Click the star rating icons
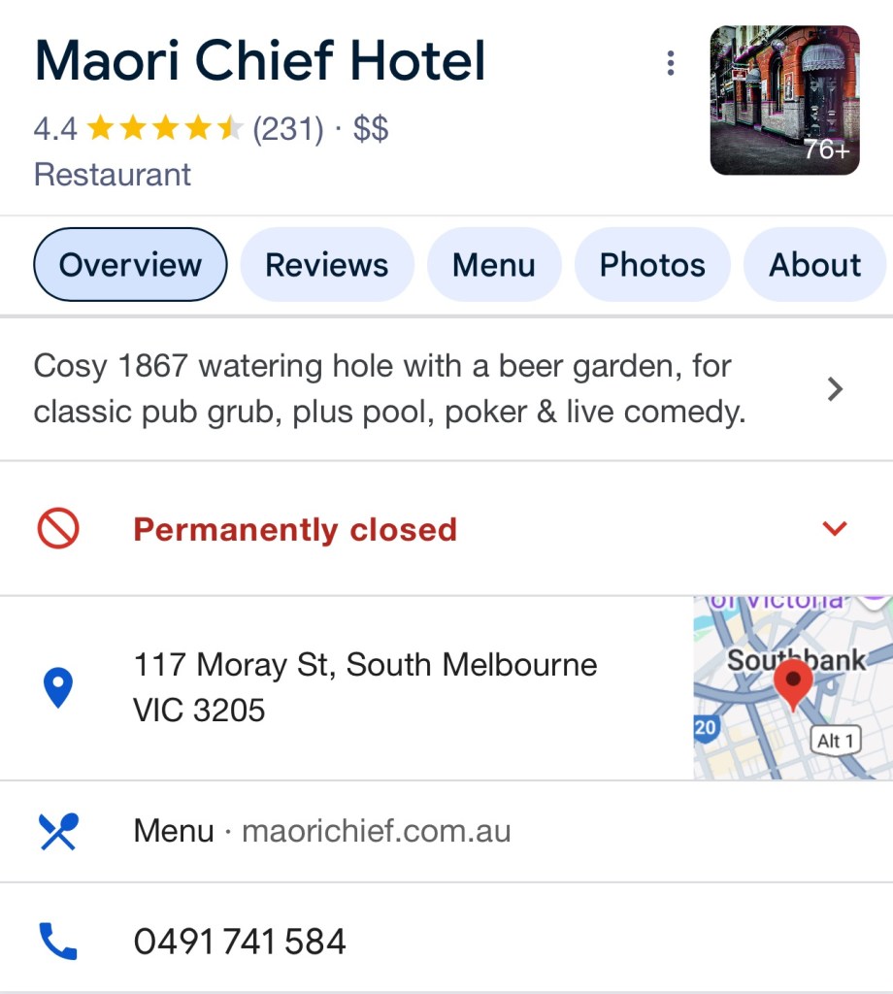Screen dimensions: 893x994 coord(164,128)
